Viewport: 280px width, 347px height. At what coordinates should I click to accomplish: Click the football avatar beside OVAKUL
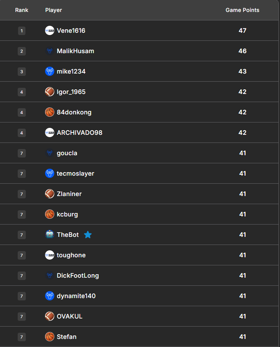[50, 316]
